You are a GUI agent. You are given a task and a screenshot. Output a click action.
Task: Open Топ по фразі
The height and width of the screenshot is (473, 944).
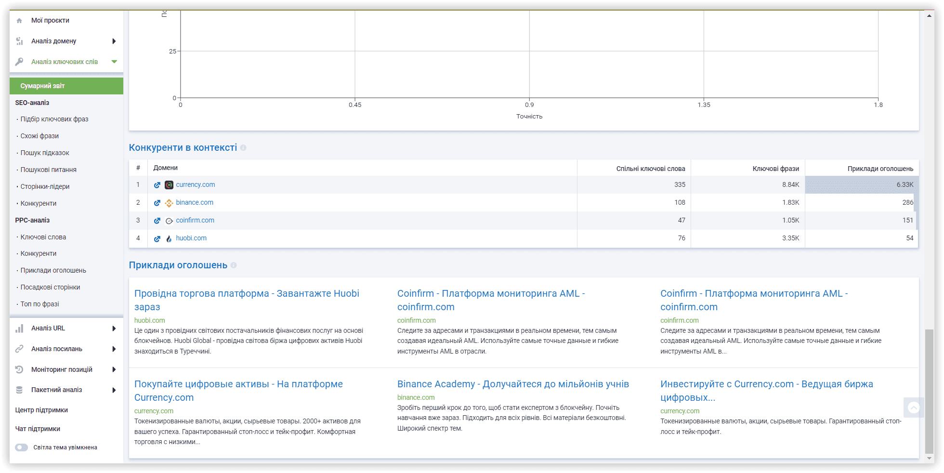tap(40, 304)
